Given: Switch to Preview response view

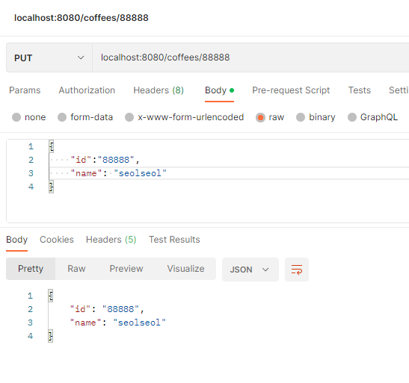Looking at the screenshot, I should 126,269.
